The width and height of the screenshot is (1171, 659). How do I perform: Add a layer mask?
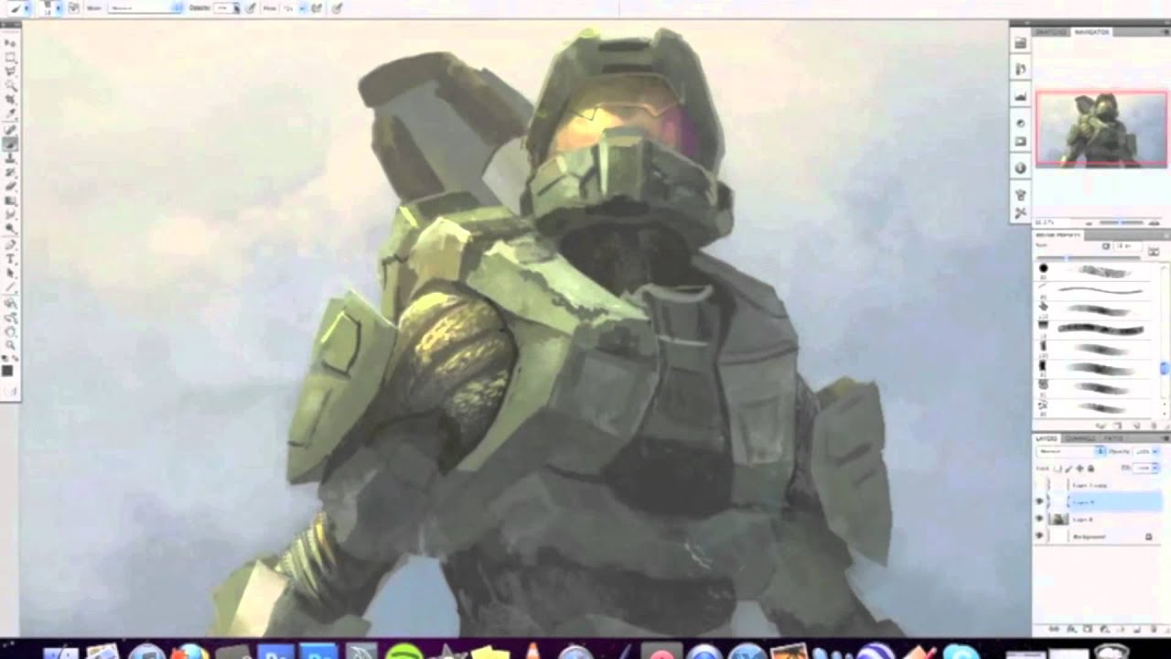pyautogui.click(x=1088, y=630)
